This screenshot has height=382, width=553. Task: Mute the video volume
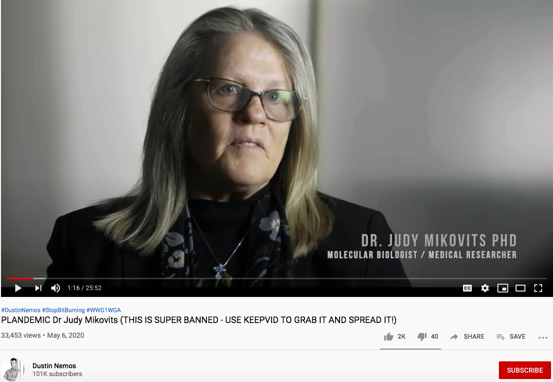(x=56, y=288)
